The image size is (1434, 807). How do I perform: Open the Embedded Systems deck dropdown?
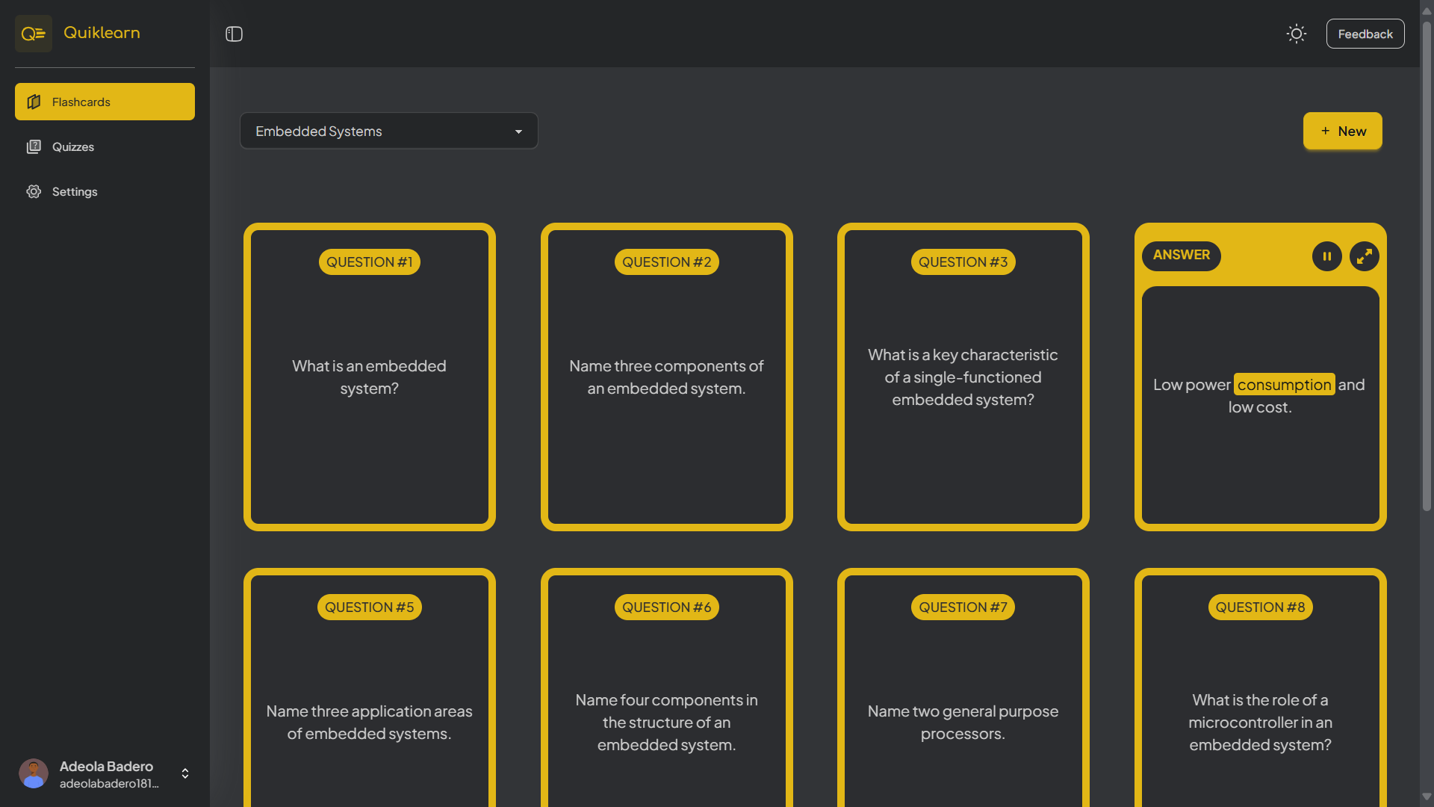click(x=388, y=131)
